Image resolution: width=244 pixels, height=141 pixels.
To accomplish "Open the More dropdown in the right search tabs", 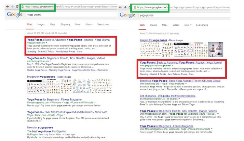I will pyautogui.click(x=188, y=25).
